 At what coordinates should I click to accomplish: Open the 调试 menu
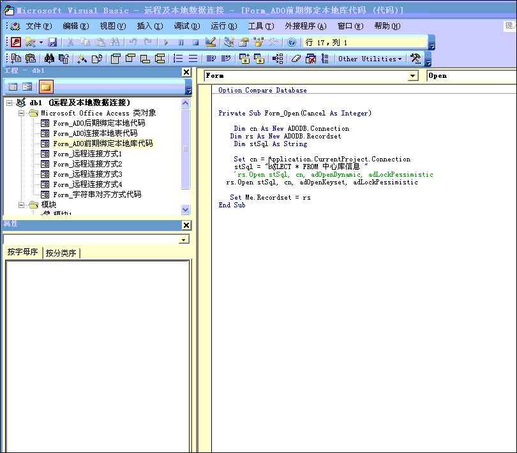point(187,26)
